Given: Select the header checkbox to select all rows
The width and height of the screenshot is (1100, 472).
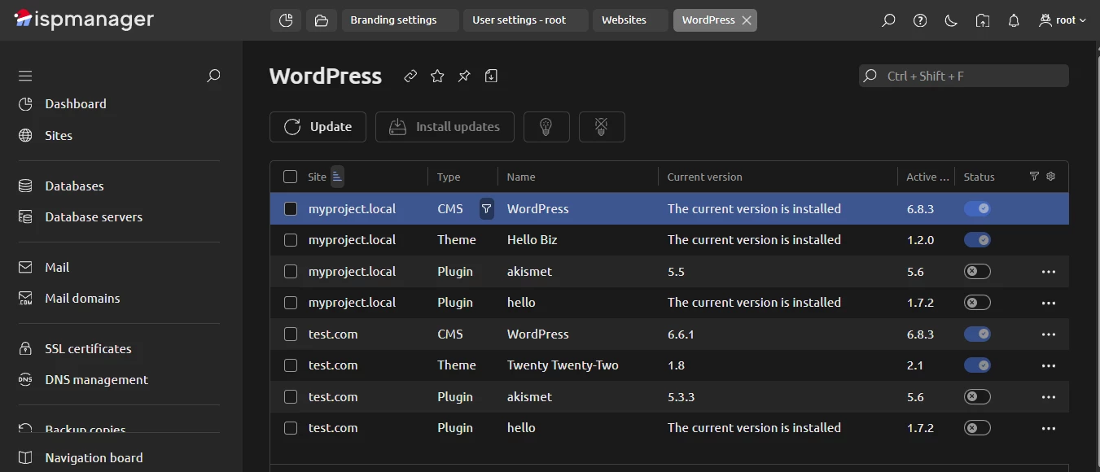Looking at the screenshot, I should click(x=290, y=177).
